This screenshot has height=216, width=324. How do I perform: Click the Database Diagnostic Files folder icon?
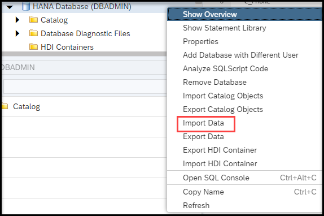click(33, 33)
